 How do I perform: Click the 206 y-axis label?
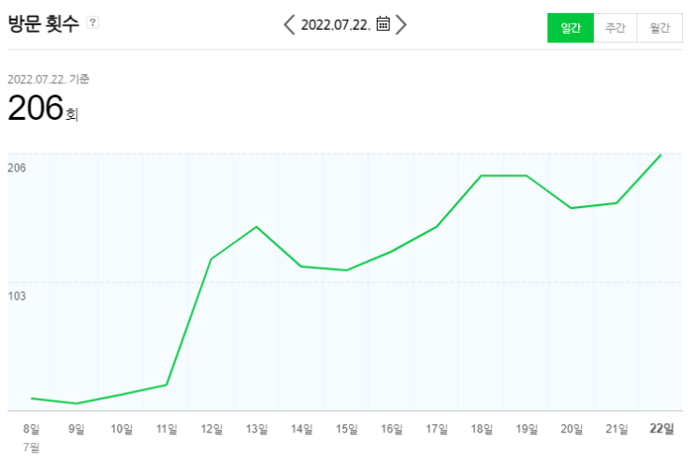[x=17, y=168]
